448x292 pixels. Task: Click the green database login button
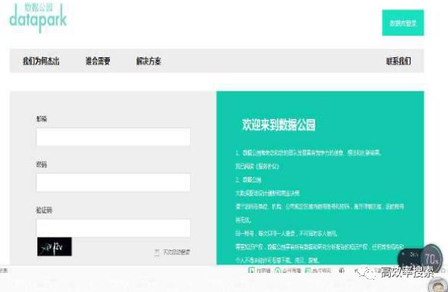coord(403,23)
